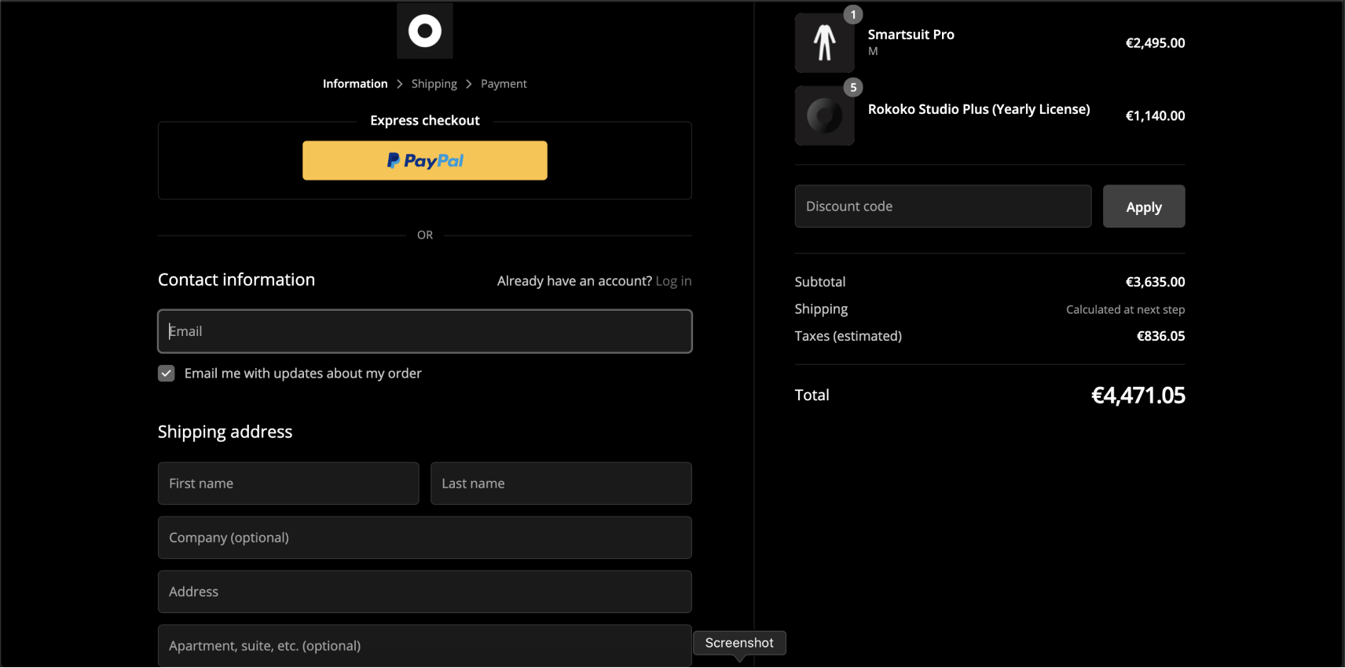Image resolution: width=1345 pixels, height=668 pixels.
Task: Click the Apartment, suite, etc. field
Action: (x=425, y=646)
